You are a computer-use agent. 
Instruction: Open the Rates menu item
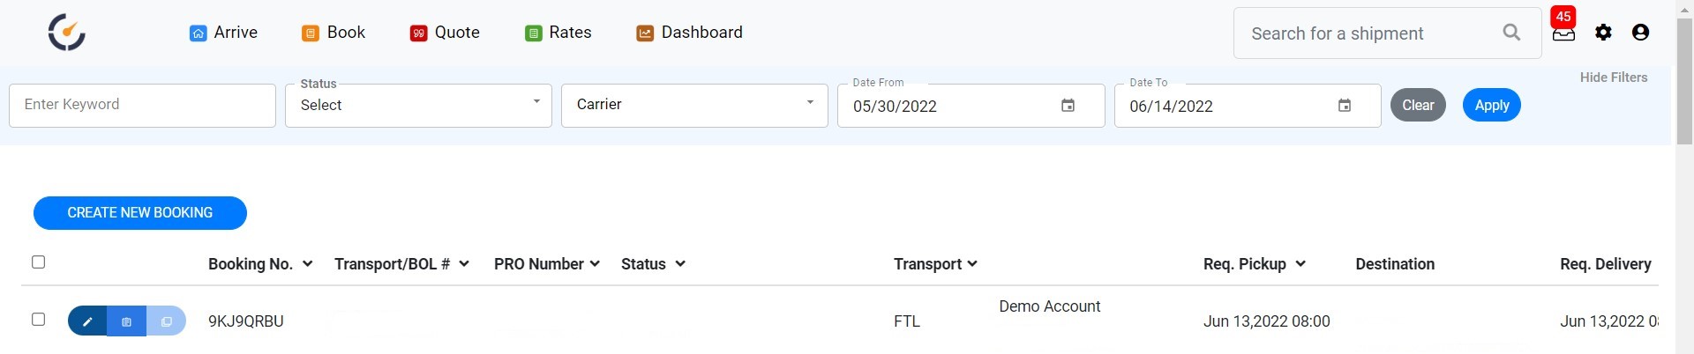(558, 33)
